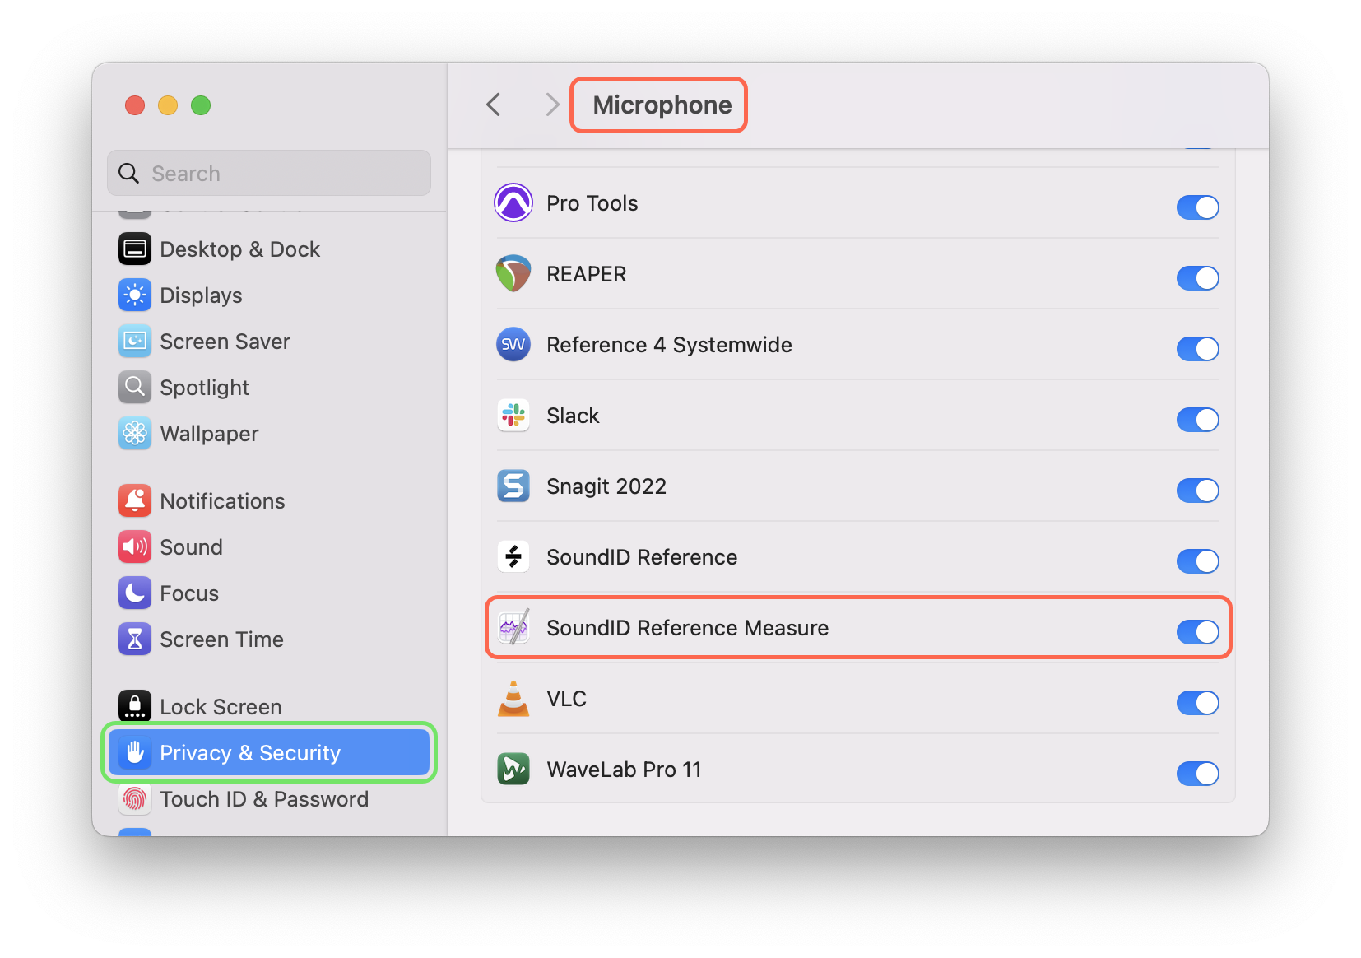This screenshot has width=1361, height=958.
Task: Toggle Reference 4 Systemwide microphone access
Action: click(1198, 349)
